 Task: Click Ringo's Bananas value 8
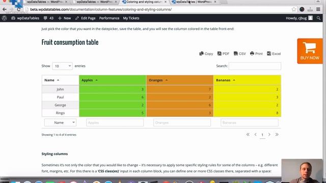pos(277,113)
